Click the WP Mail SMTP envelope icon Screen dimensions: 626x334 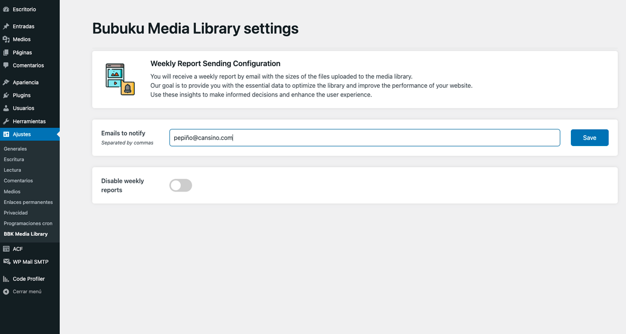[x=6, y=262]
